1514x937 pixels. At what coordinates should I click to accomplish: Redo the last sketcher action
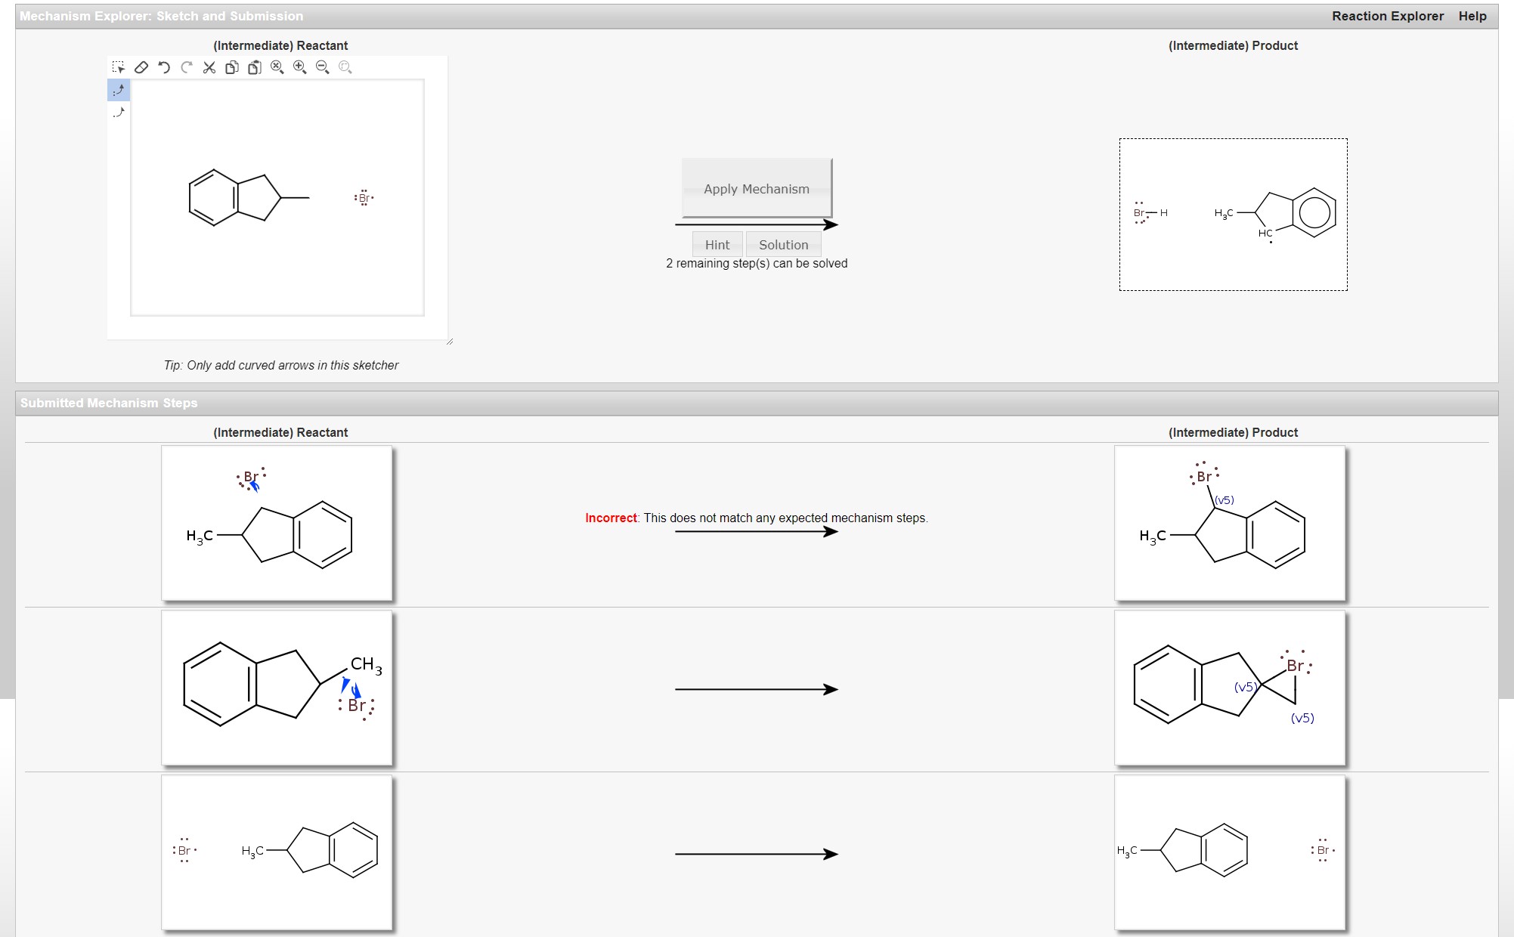point(186,67)
